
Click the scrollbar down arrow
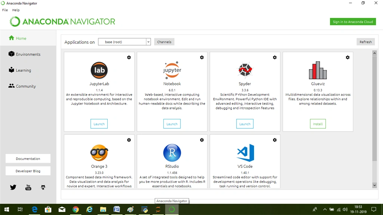tap(374, 185)
